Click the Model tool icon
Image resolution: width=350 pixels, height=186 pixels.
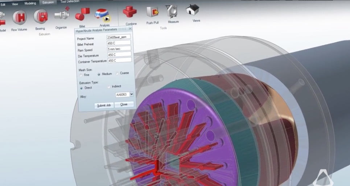point(2,19)
